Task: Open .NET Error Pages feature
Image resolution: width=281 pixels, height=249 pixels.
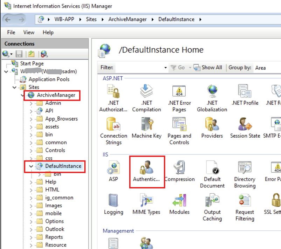Action: click(179, 98)
